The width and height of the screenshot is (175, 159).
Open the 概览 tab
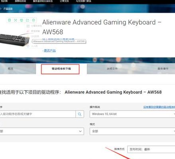[10, 69]
